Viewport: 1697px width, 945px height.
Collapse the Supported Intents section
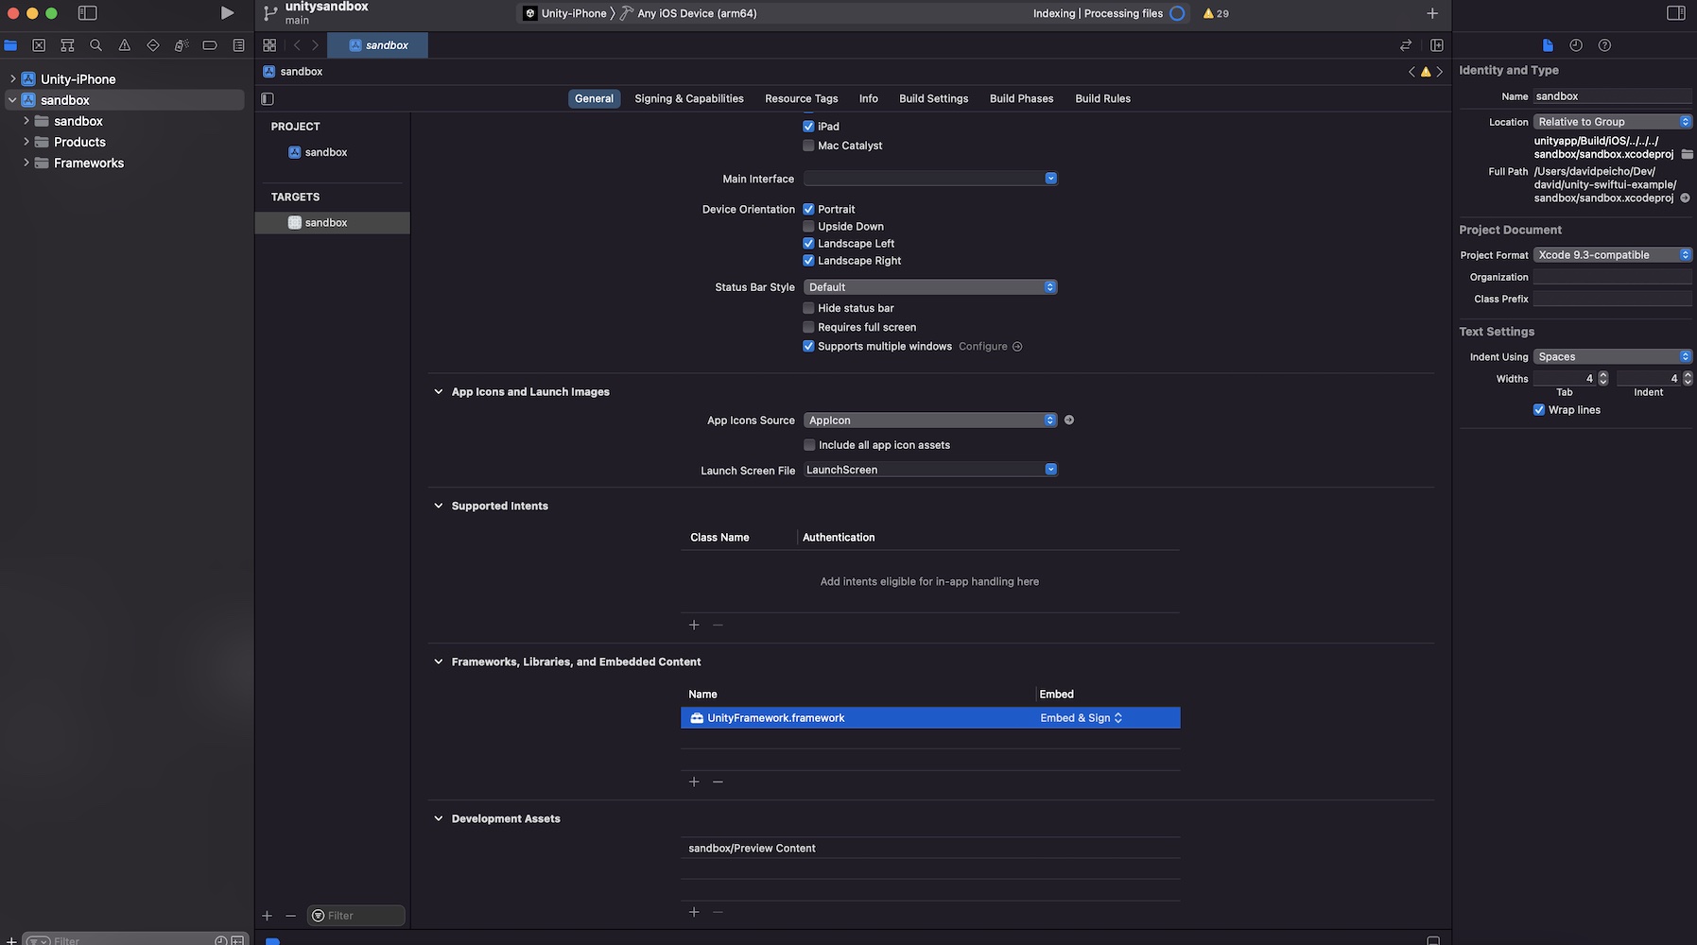(439, 507)
